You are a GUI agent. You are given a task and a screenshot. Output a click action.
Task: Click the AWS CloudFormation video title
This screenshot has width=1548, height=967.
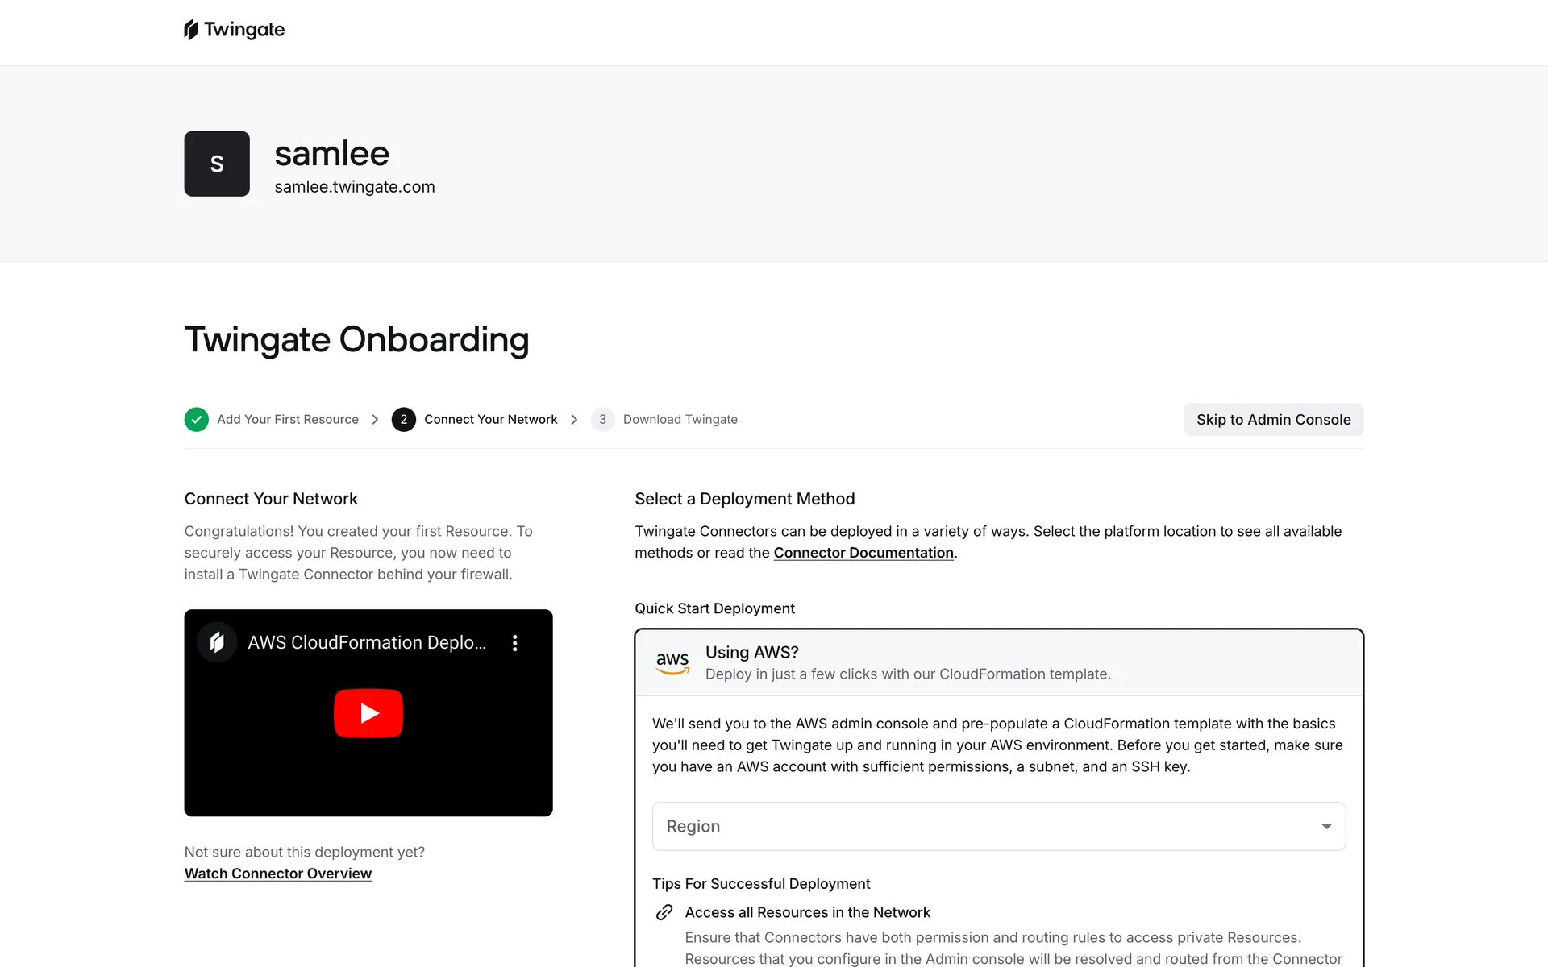point(367,643)
